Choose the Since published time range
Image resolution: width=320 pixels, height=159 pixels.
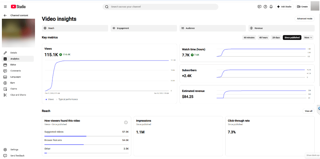[292, 37]
